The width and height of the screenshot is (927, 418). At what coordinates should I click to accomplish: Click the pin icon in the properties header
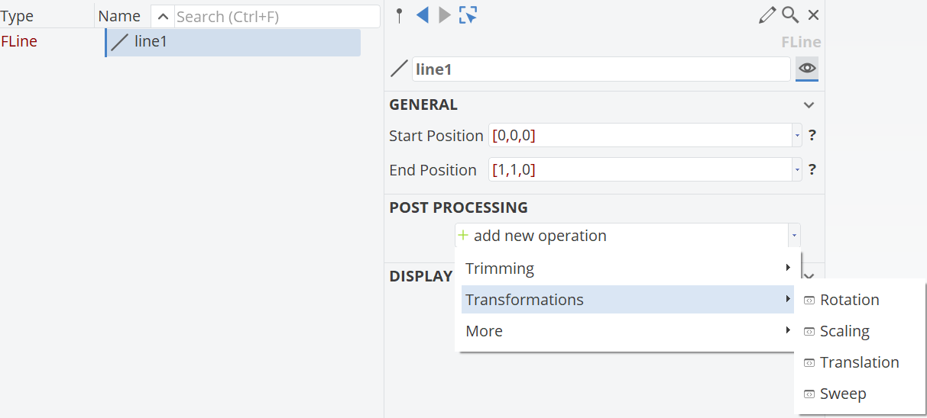399,15
